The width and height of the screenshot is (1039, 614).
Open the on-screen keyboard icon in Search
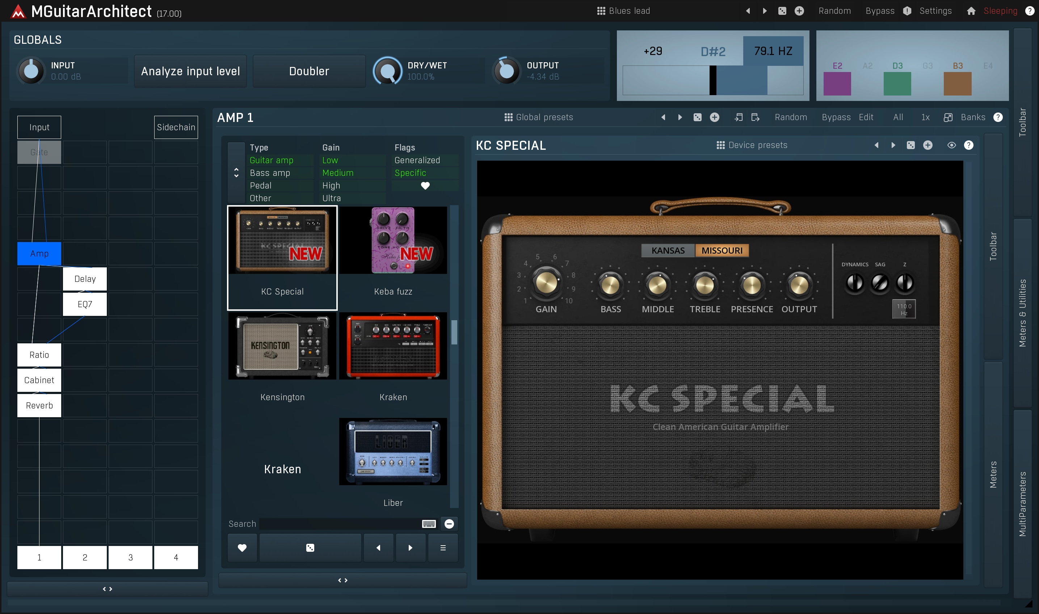tap(428, 524)
